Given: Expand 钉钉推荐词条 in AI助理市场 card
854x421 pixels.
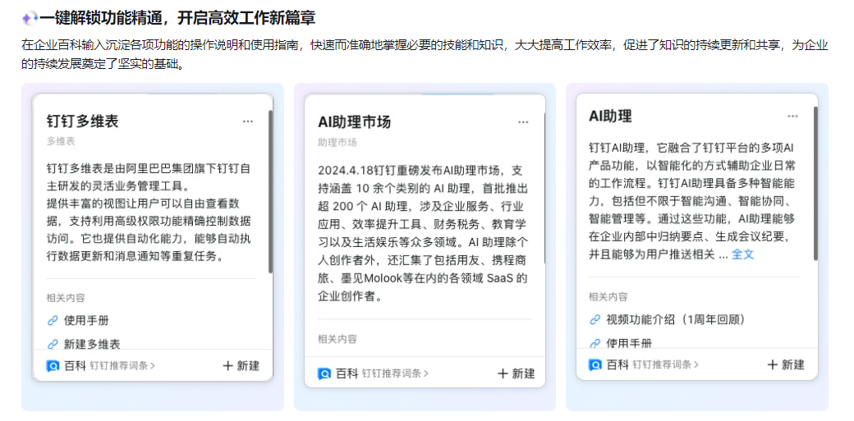Looking at the screenshot, I should [x=395, y=373].
